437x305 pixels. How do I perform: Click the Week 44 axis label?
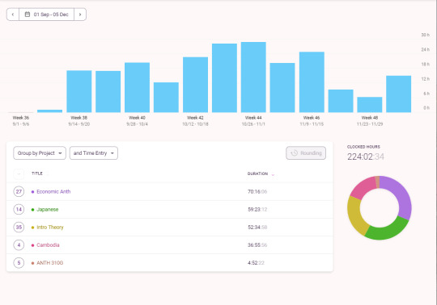tap(253, 118)
